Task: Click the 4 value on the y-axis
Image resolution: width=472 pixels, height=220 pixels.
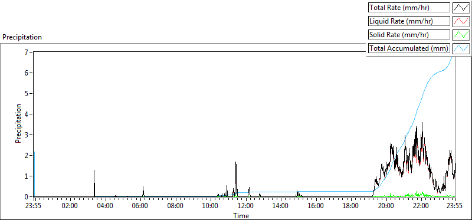Action: (26, 114)
